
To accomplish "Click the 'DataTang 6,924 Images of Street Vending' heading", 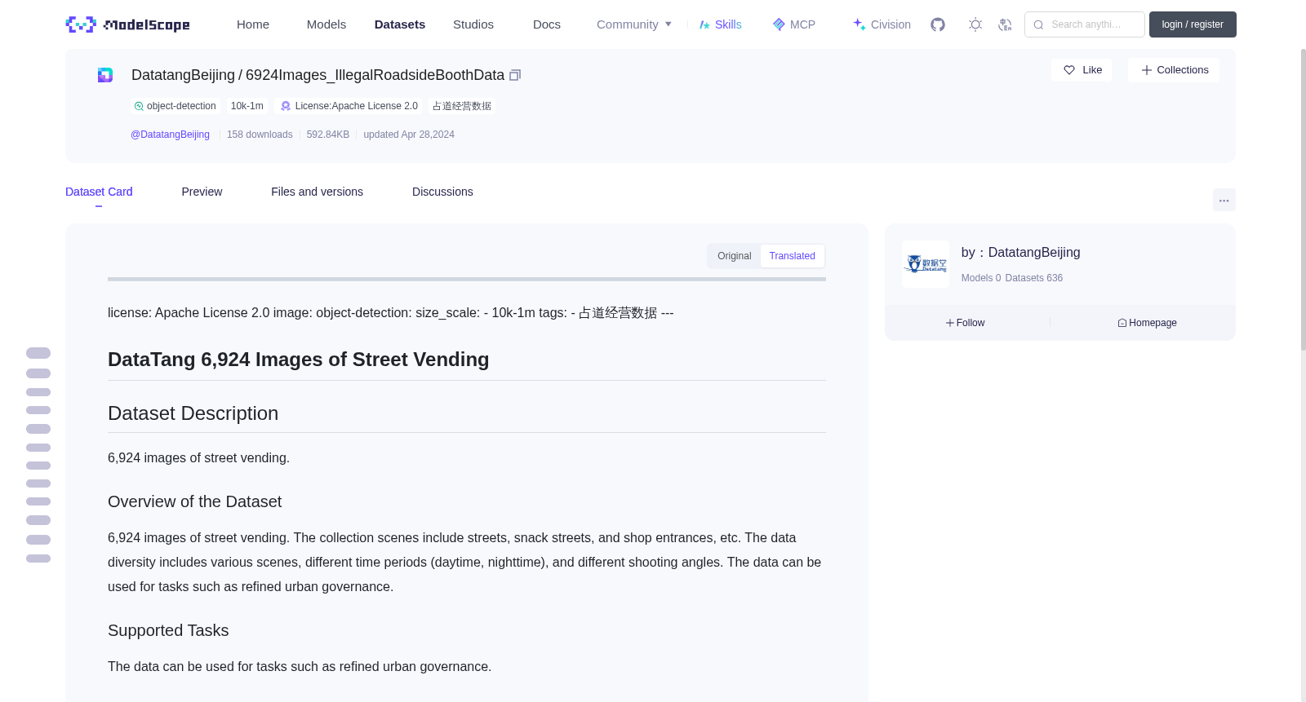I will [299, 360].
